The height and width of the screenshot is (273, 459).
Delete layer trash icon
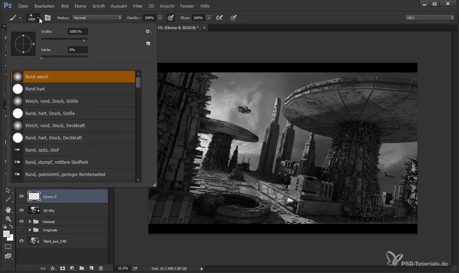pyautogui.click(x=101, y=268)
